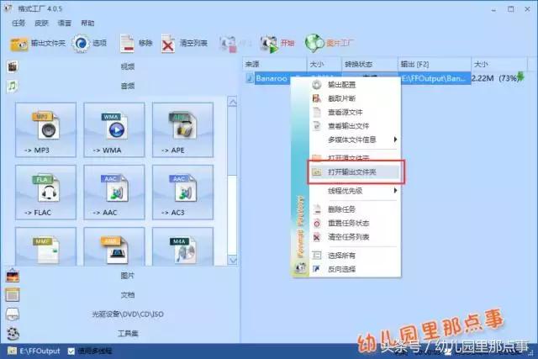Viewport: 538px width, 359px height.
Task: Select the first -> AAC format tile
Action: click(114, 193)
